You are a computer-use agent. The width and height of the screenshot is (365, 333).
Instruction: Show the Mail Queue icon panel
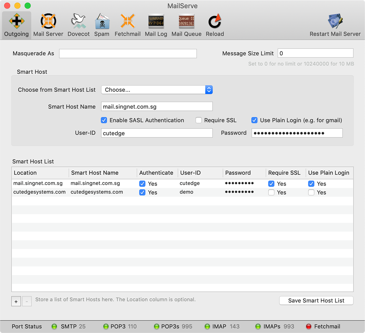pos(186,22)
